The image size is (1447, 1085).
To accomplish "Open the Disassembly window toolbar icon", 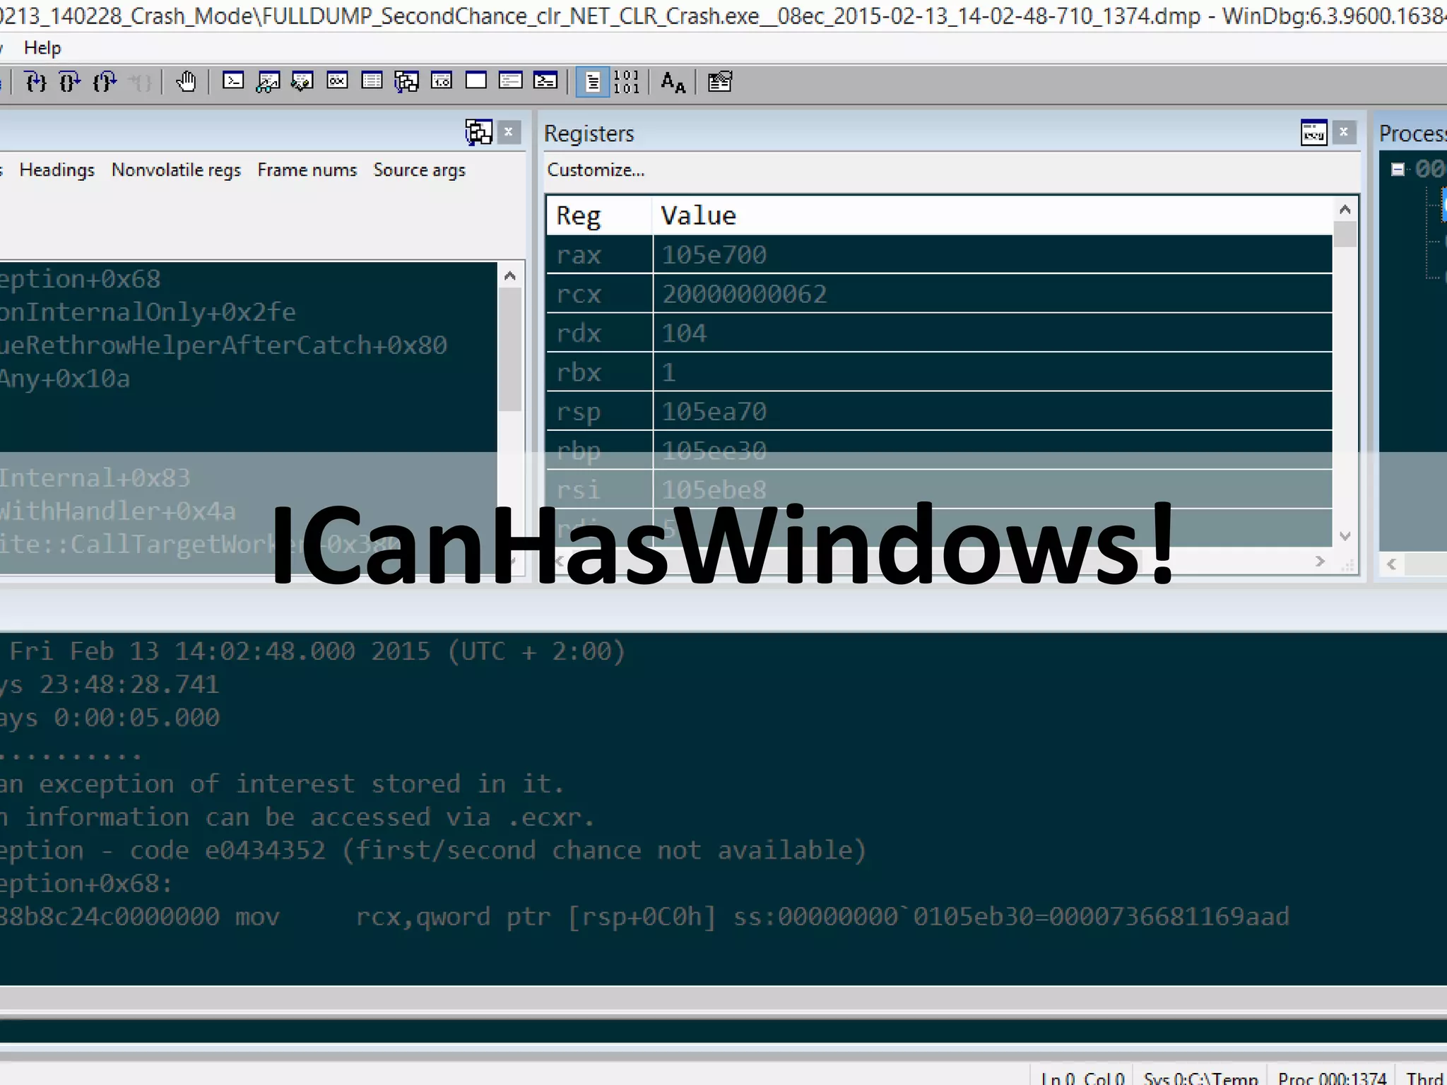I will pyautogui.click(x=442, y=81).
